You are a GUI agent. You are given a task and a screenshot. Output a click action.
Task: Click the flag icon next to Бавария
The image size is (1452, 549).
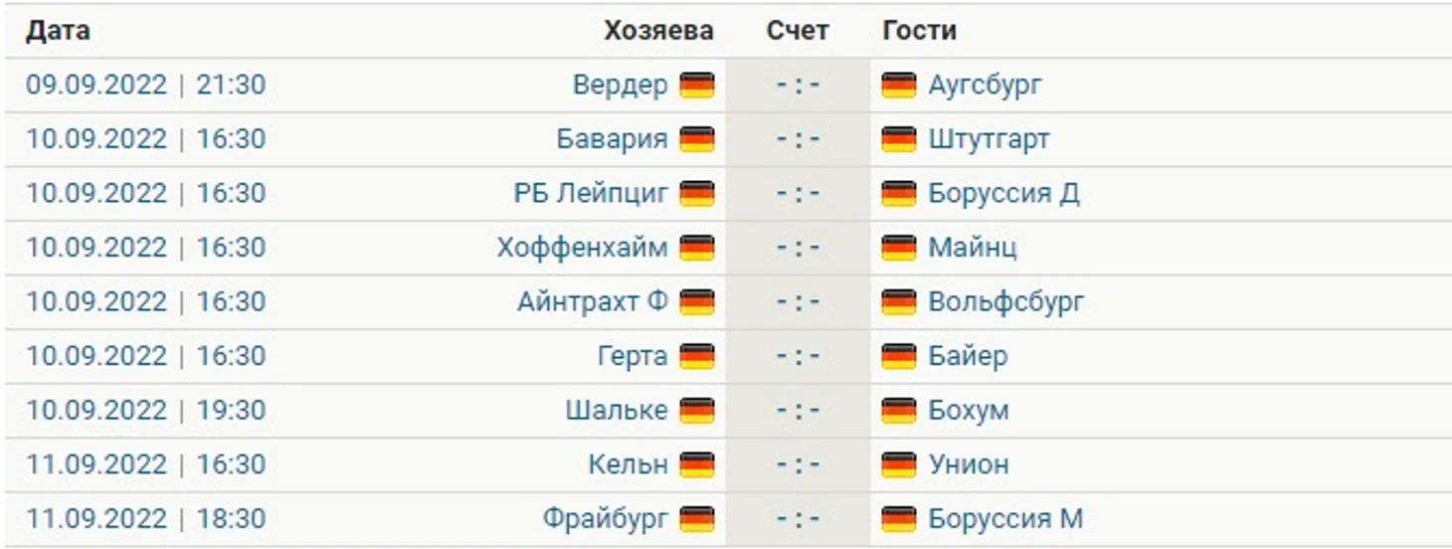(x=697, y=139)
